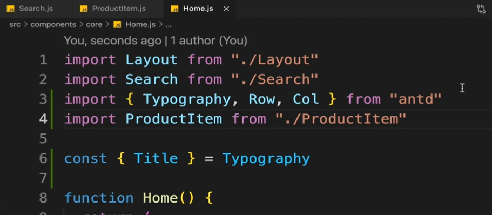Click the JS icon in the breadcrumb
492x215 pixels.
click(117, 25)
